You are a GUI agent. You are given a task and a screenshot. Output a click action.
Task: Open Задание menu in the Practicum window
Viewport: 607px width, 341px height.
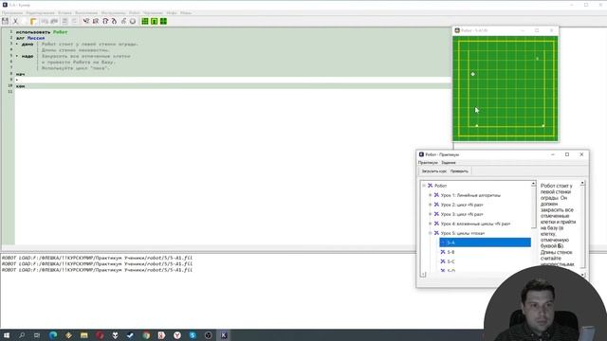pos(449,163)
